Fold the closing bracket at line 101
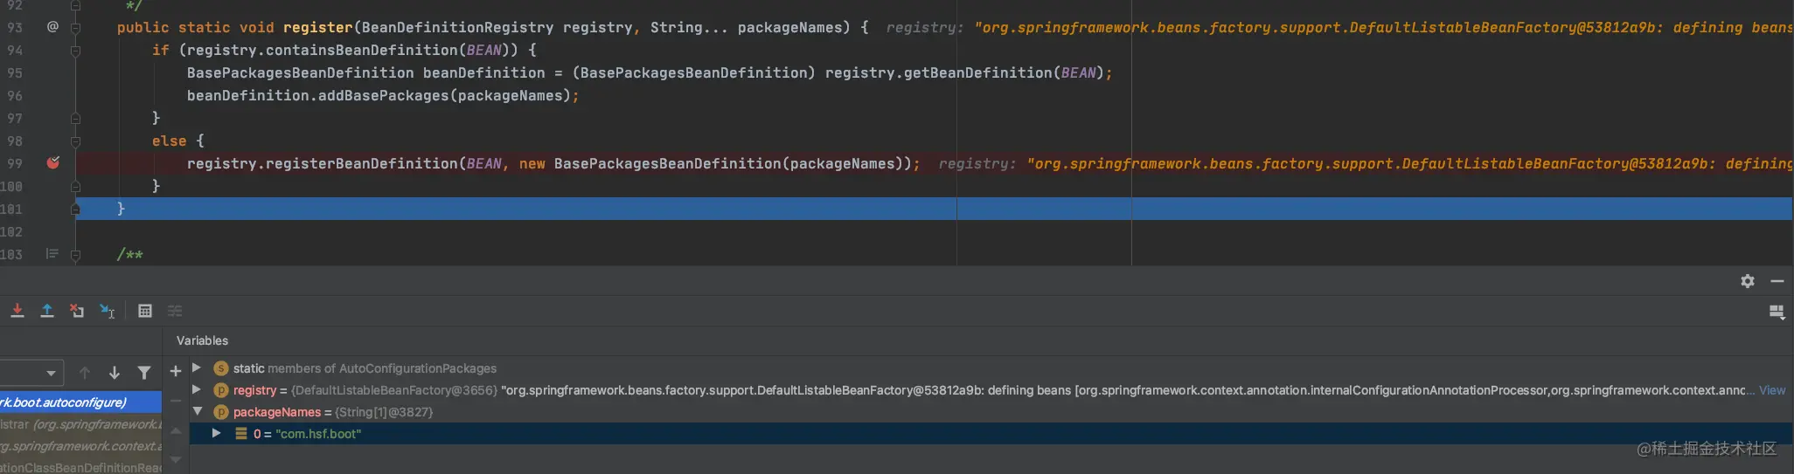Viewport: 1794px width, 474px height. tap(75, 209)
